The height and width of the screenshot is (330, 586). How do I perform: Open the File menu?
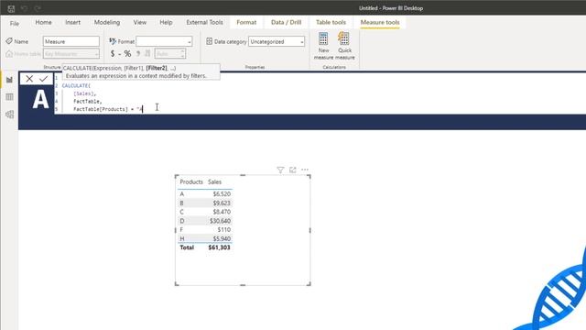[x=15, y=23]
